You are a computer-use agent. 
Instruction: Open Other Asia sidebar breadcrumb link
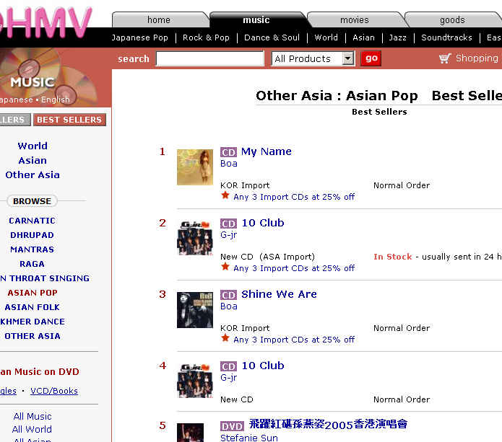pyautogui.click(x=33, y=174)
